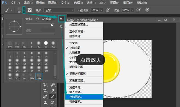Reset brush size with the revert arrow
Viewport: 180px width, 107px height.
coord(37,19)
